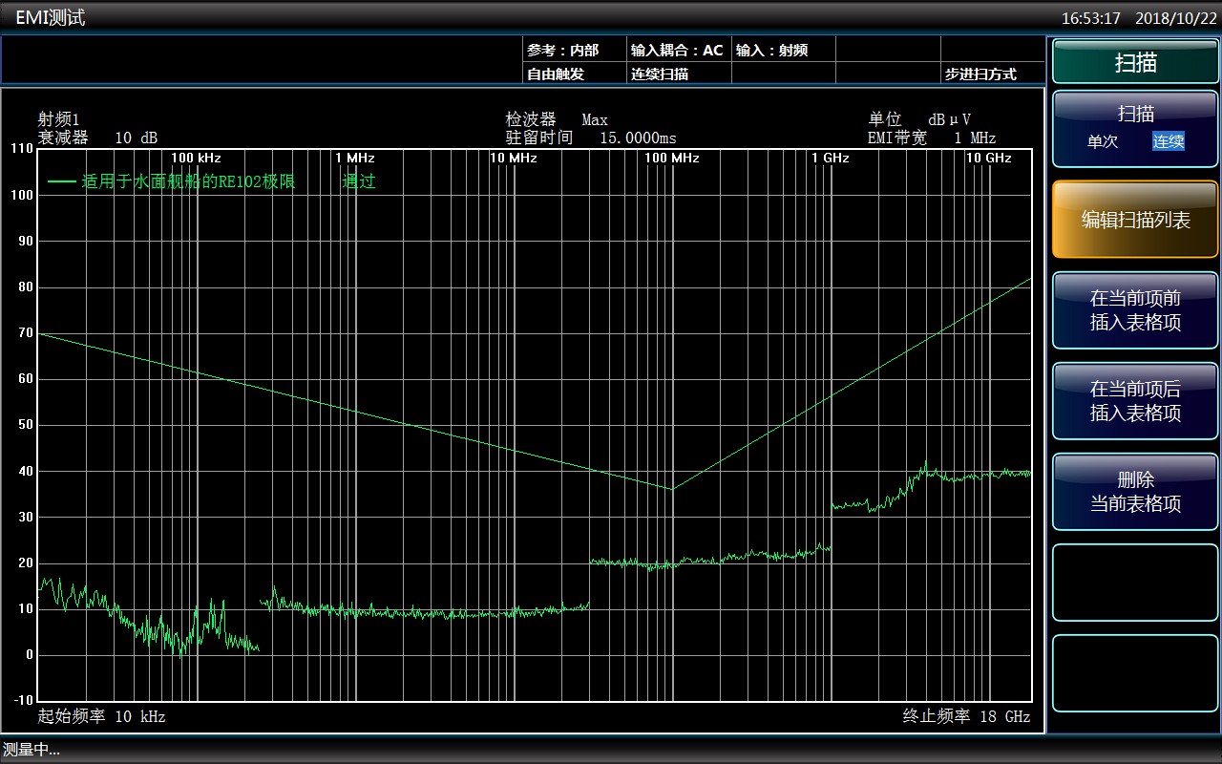Screen dimensions: 1222x764
Task: Click the 起始频率 10 kHz field
Action: pyautogui.click(x=101, y=716)
